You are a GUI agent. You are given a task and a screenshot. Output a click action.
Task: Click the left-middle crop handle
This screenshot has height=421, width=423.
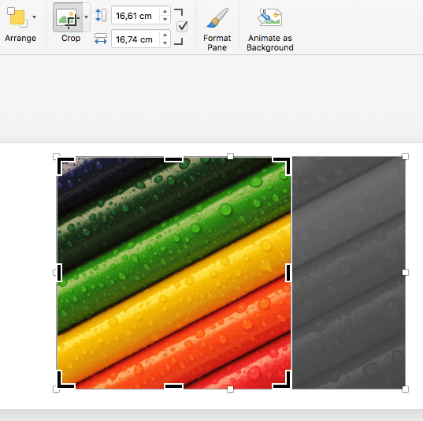pyautogui.click(x=60, y=273)
